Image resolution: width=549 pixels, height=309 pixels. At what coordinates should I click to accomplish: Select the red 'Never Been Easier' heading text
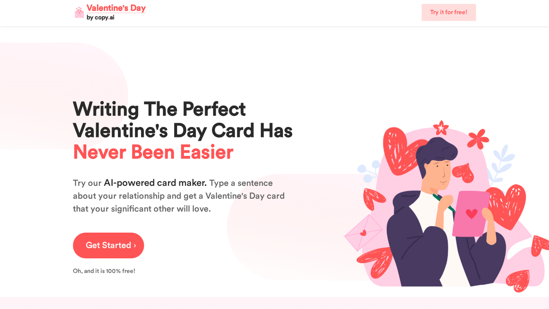click(x=153, y=152)
